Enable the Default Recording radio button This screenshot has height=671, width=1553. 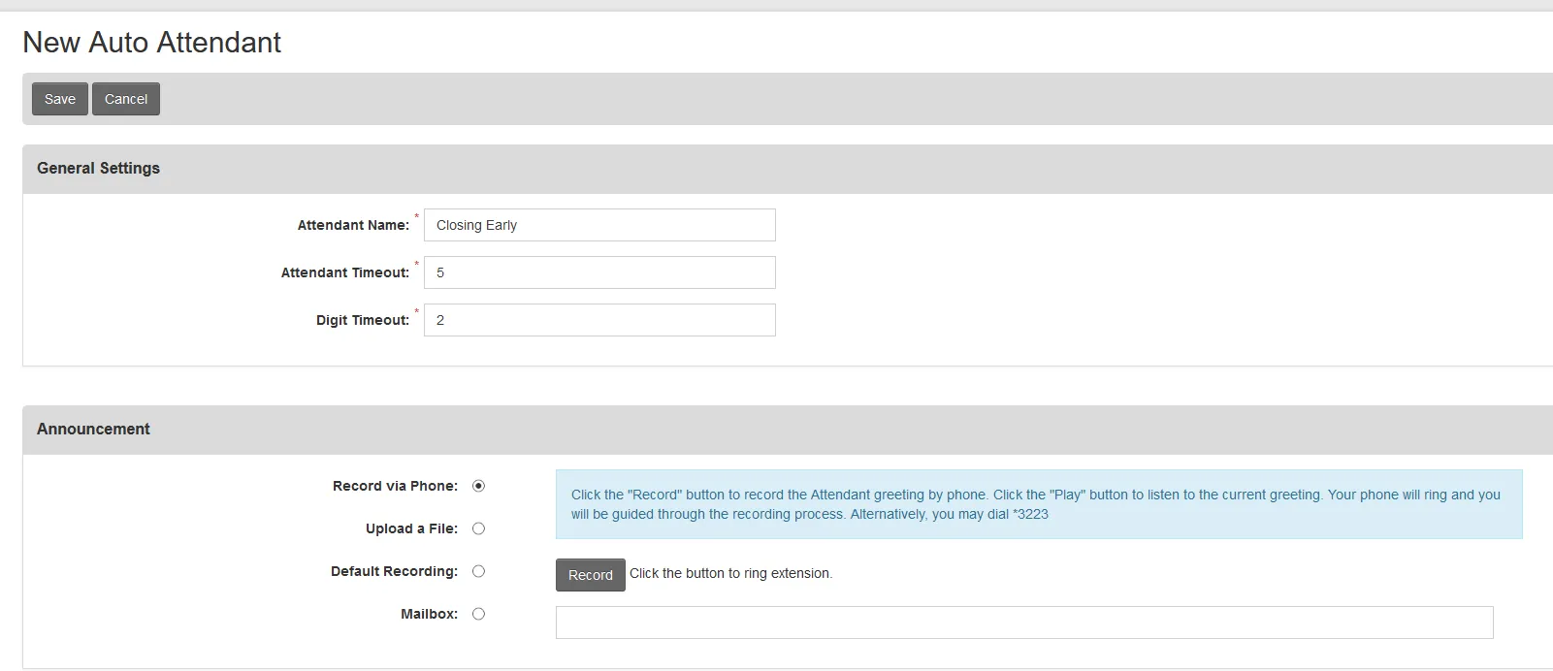click(x=478, y=571)
